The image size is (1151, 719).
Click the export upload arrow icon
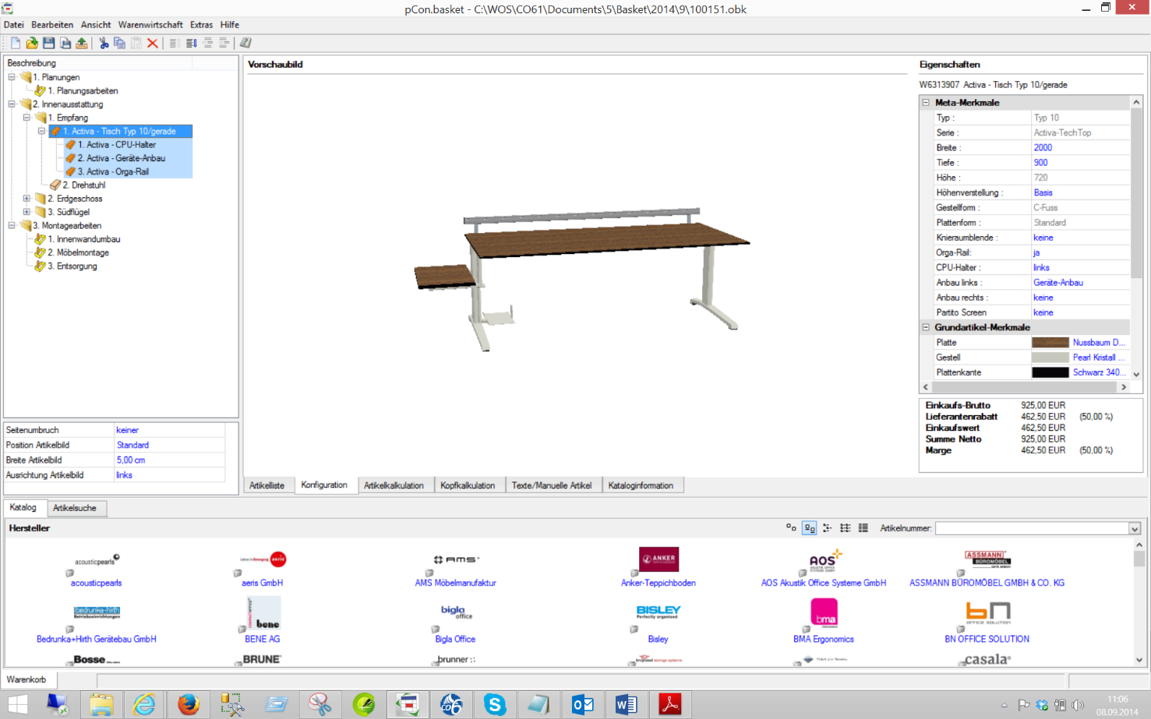[x=82, y=43]
